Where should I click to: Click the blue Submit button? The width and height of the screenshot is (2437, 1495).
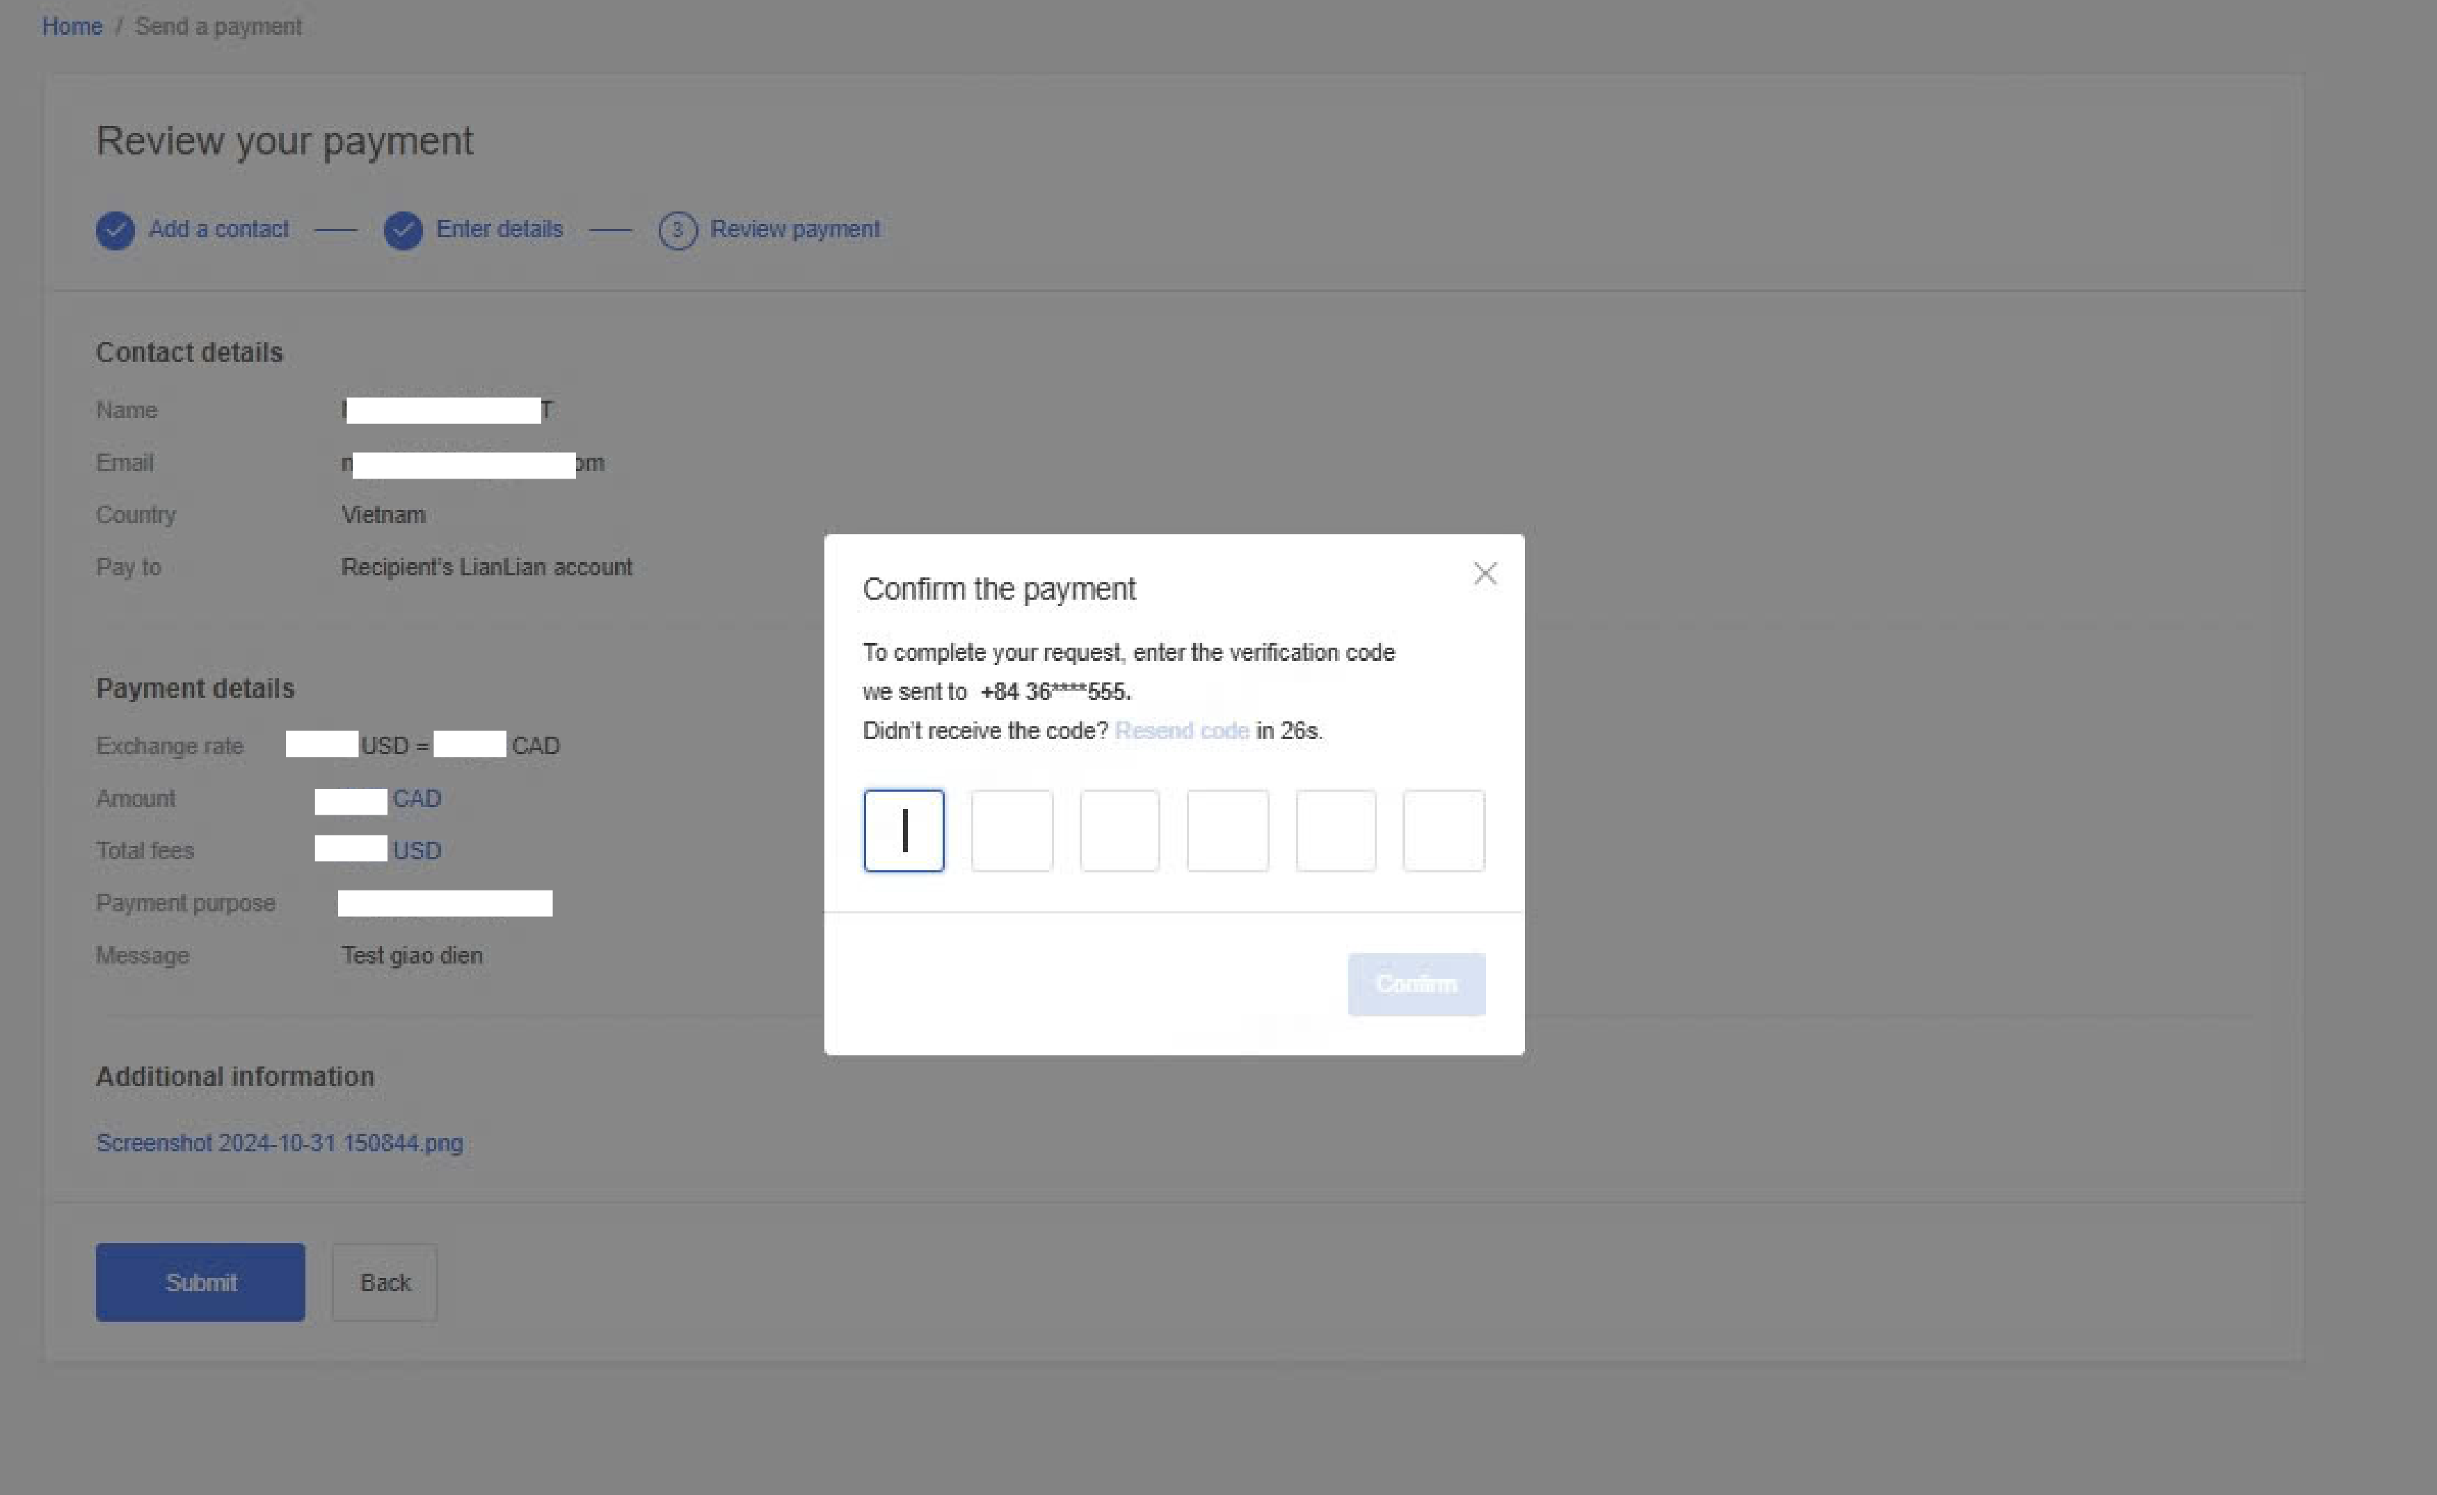click(x=201, y=1282)
